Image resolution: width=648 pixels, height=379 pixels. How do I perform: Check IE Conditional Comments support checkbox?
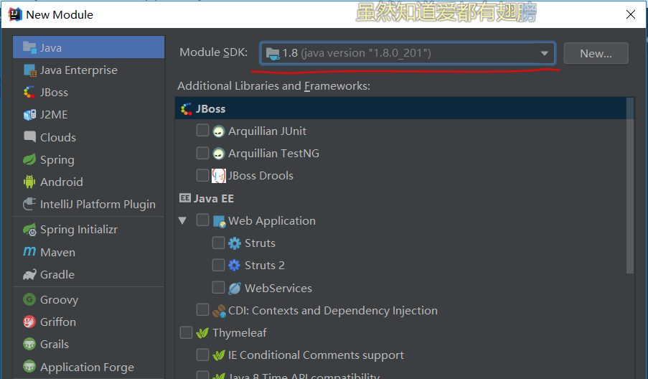pyautogui.click(x=202, y=354)
